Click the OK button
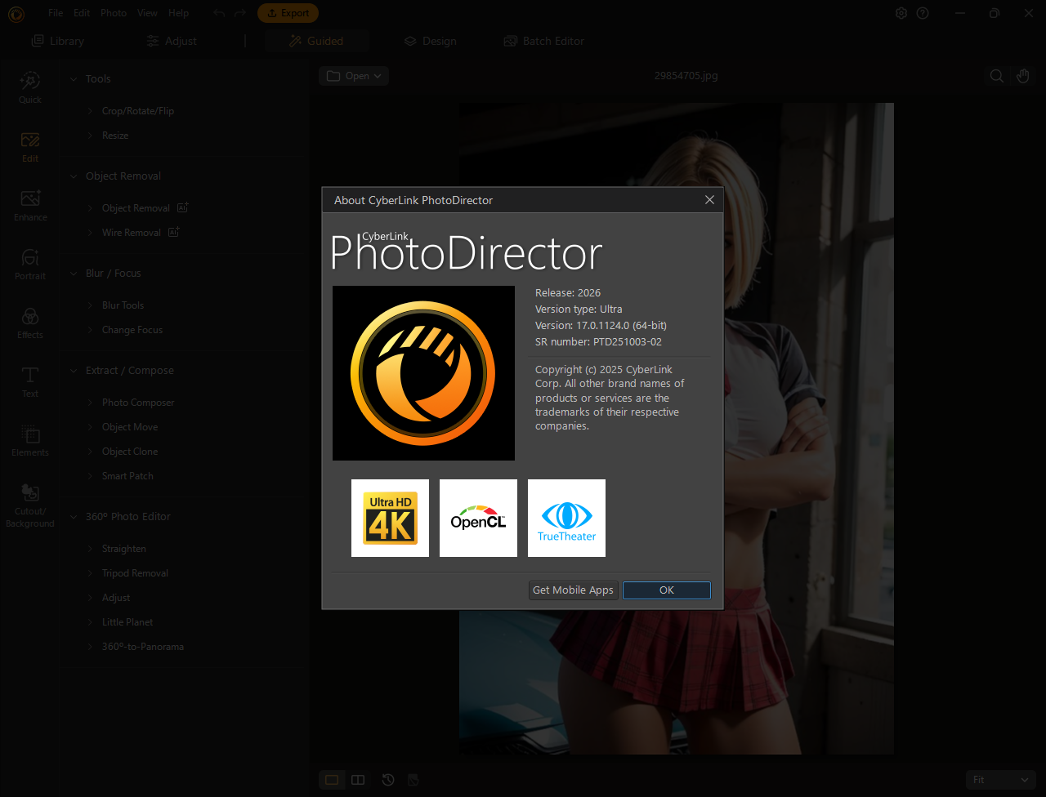The image size is (1046, 797). (667, 590)
